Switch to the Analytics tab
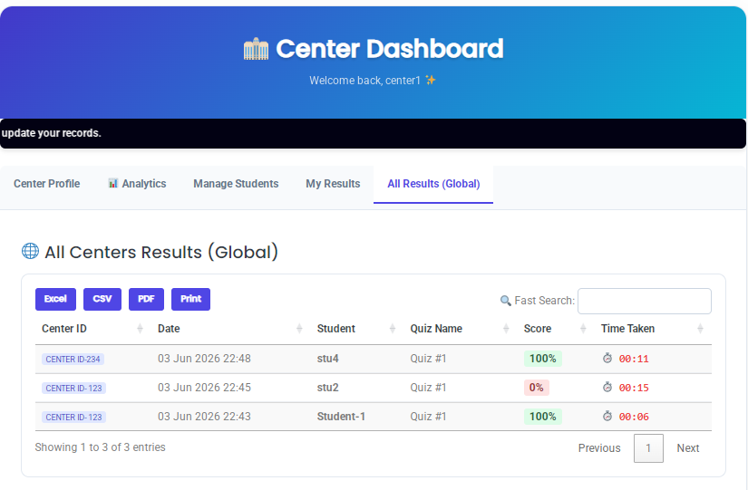The image size is (748, 490). click(x=137, y=184)
